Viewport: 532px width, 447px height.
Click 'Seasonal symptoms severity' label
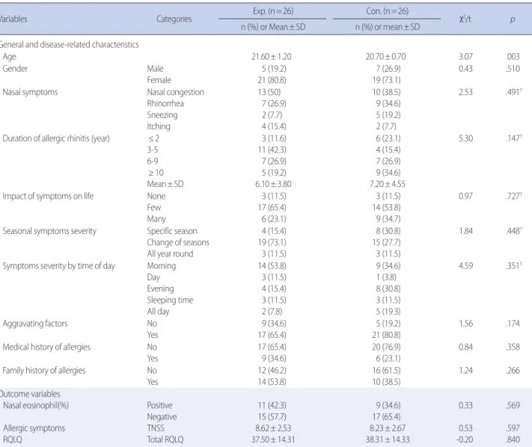[x=49, y=231]
